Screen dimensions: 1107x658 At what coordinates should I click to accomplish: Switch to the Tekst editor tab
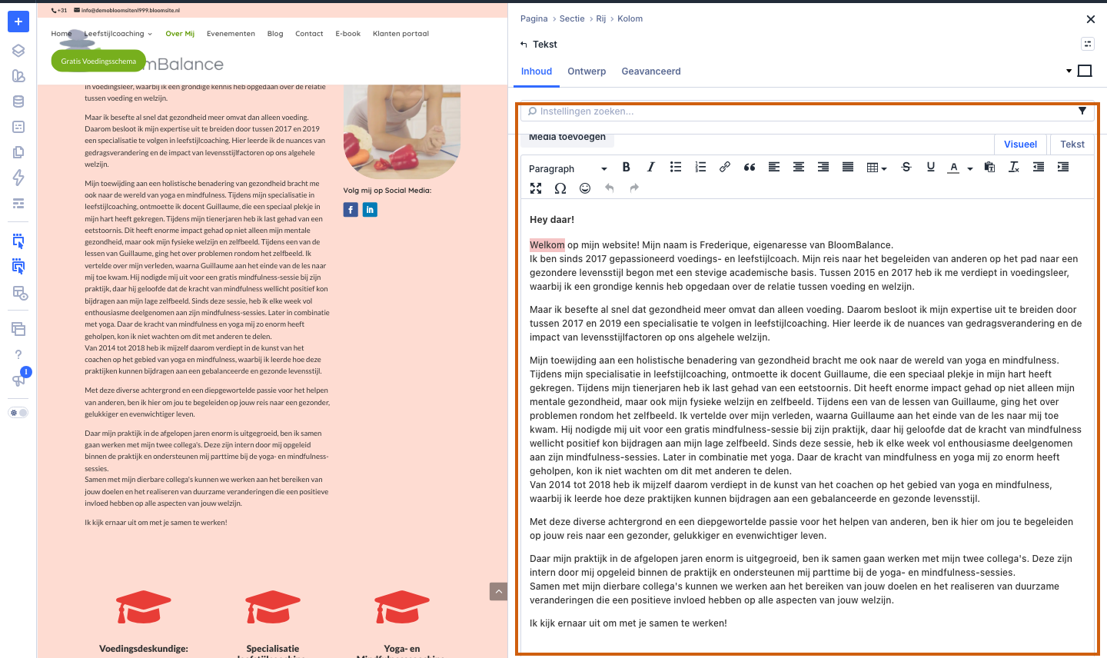click(x=1072, y=145)
